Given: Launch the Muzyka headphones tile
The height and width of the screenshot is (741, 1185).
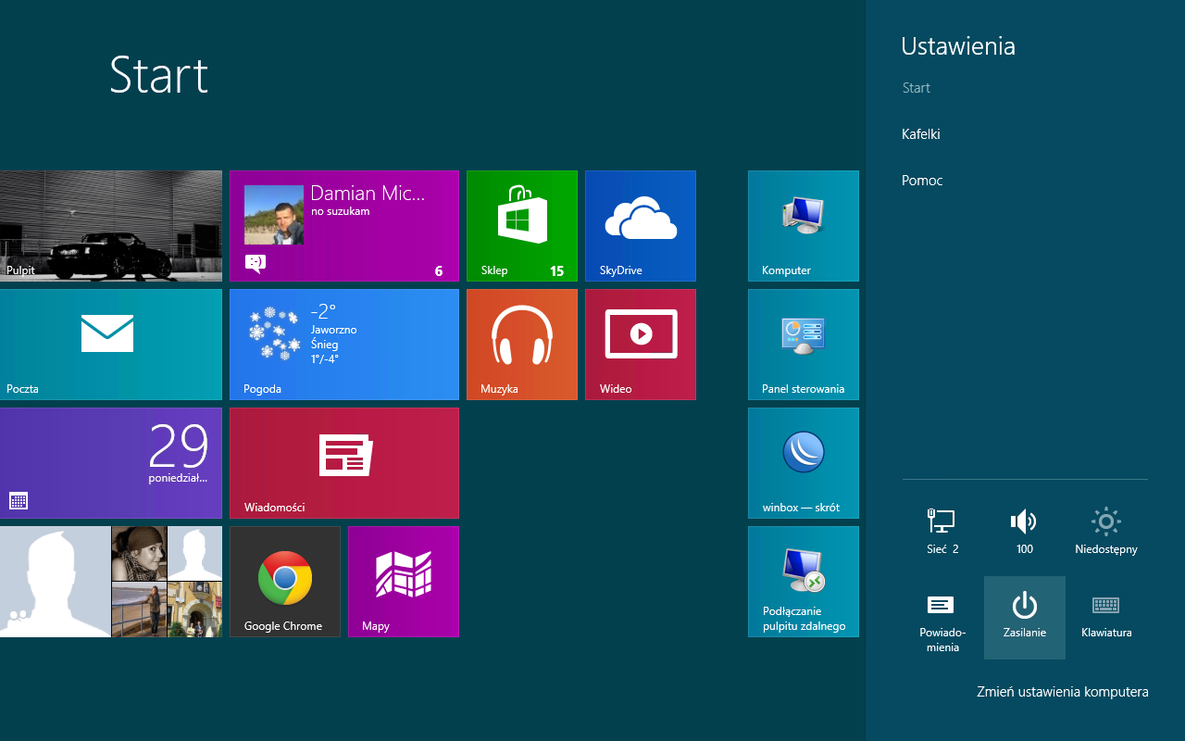Looking at the screenshot, I should pos(521,344).
